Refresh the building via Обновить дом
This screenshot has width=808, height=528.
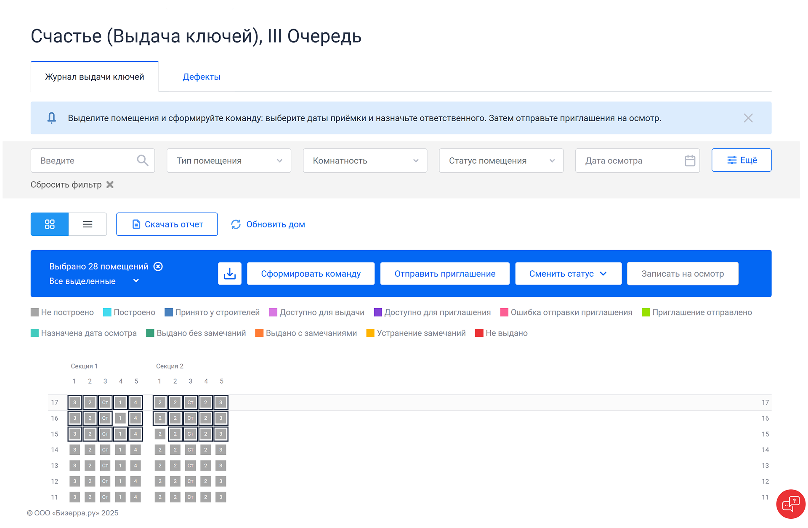point(268,224)
